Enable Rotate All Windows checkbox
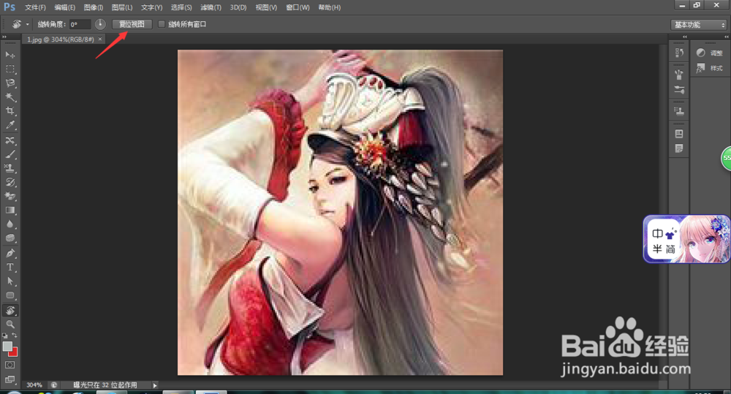Screen dimensions: 731x394 tap(162, 24)
